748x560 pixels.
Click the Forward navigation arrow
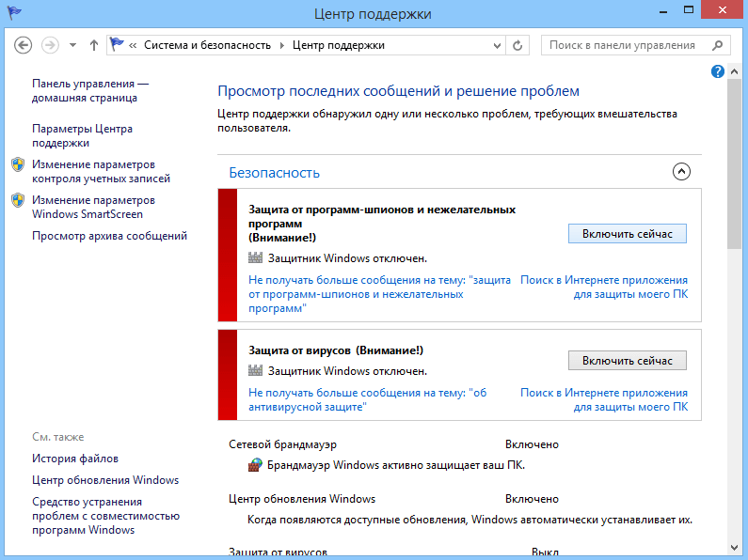point(50,45)
